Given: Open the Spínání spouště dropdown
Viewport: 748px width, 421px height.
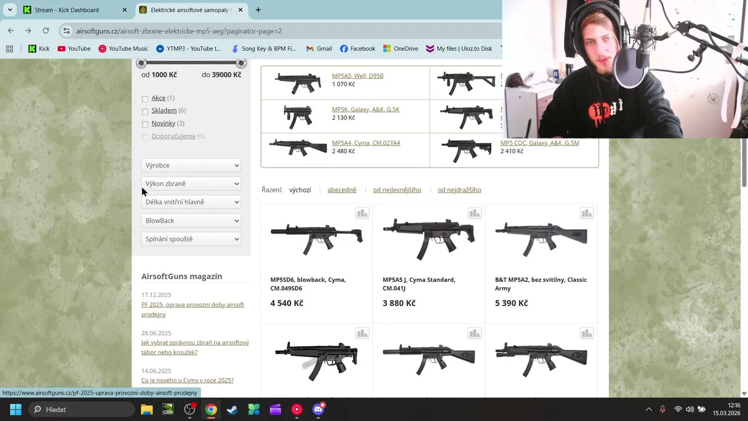Looking at the screenshot, I should 191,239.
